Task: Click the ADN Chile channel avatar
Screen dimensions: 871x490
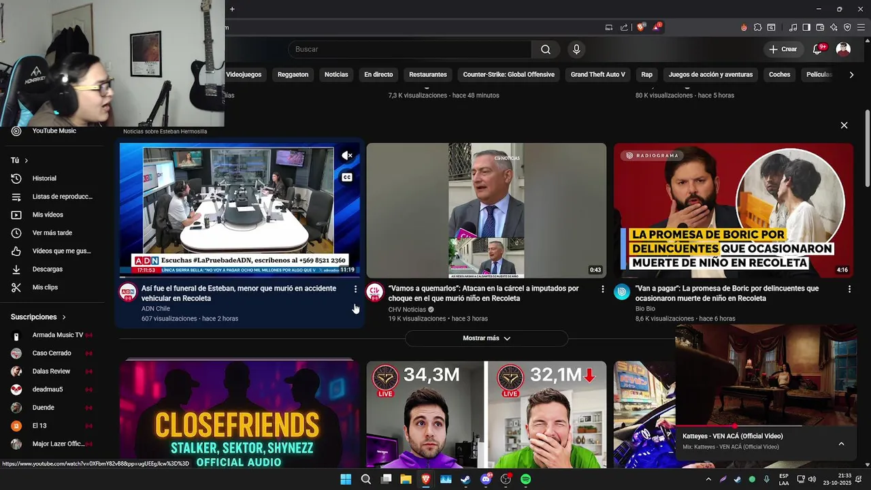Action: coord(128,292)
